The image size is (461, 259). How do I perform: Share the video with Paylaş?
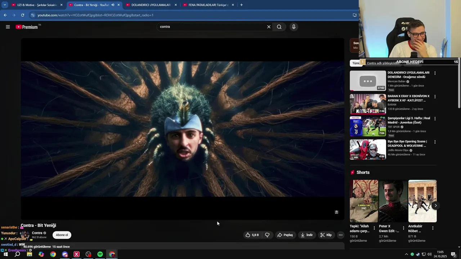click(x=285, y=235)
